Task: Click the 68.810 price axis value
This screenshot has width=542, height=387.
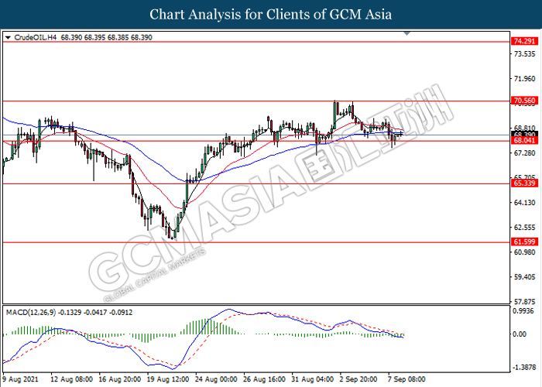Action: (524, 128)
